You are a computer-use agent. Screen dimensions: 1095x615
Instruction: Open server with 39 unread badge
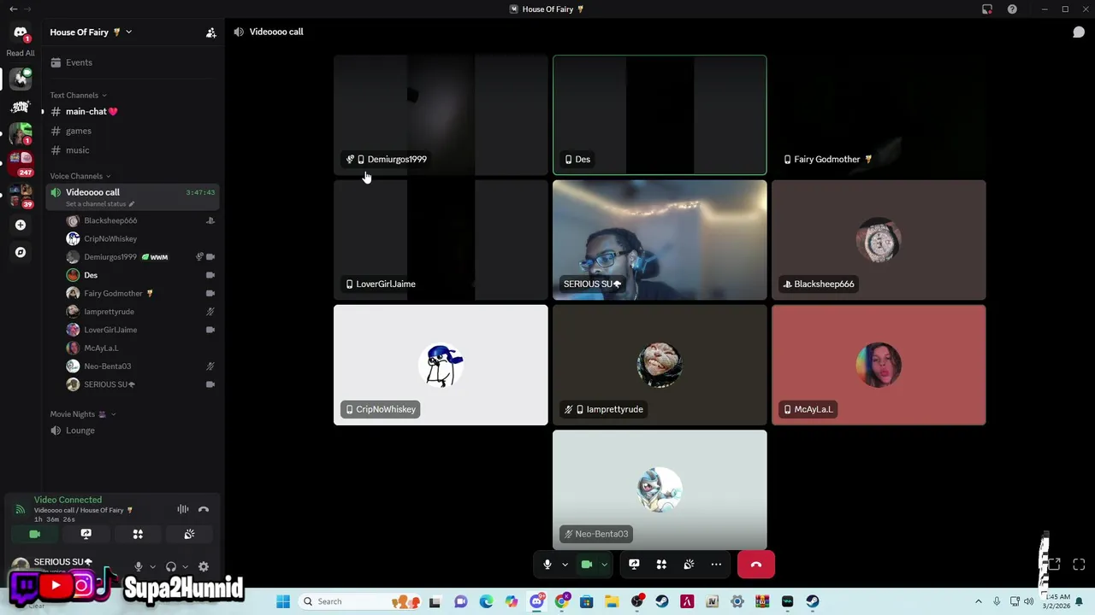pyautogui.click(x=21, y=196)
